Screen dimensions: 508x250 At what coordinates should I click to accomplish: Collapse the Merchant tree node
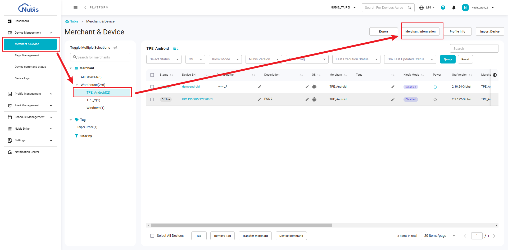click(x=71, y=68)
